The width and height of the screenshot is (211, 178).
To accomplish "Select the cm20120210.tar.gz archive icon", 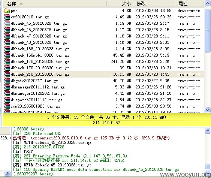I will (x=7, y=17).
